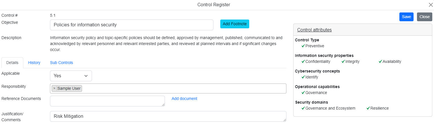
Task: Focus the Objective text field
Action: [x=131, y=25]
